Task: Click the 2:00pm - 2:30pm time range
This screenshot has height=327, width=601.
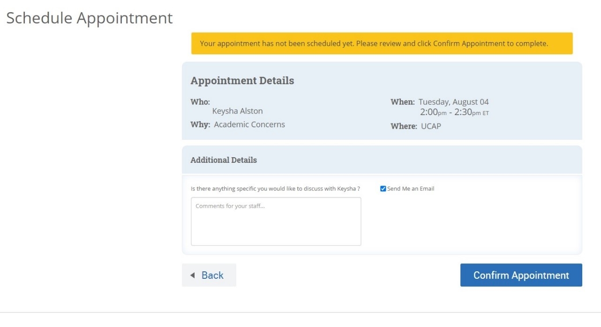Action: [x=454, y=112]
